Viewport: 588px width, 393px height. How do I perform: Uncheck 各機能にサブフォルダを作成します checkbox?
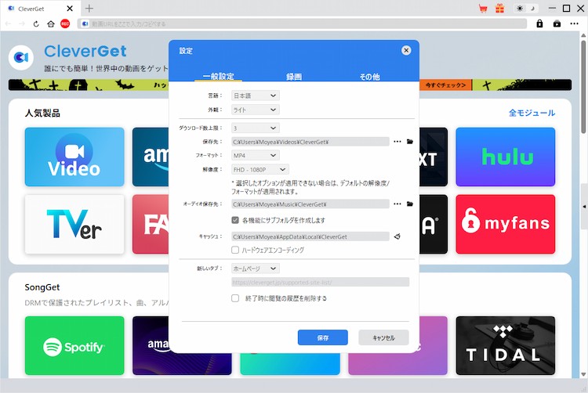[235, 220]
